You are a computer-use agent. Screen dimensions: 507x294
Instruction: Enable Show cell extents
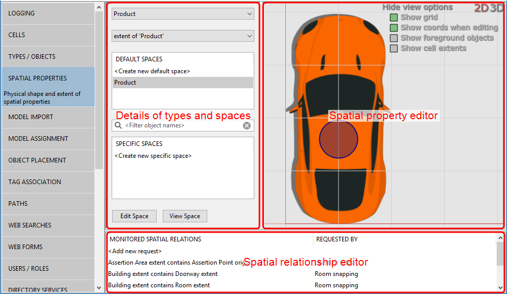(x=393, y=48)
